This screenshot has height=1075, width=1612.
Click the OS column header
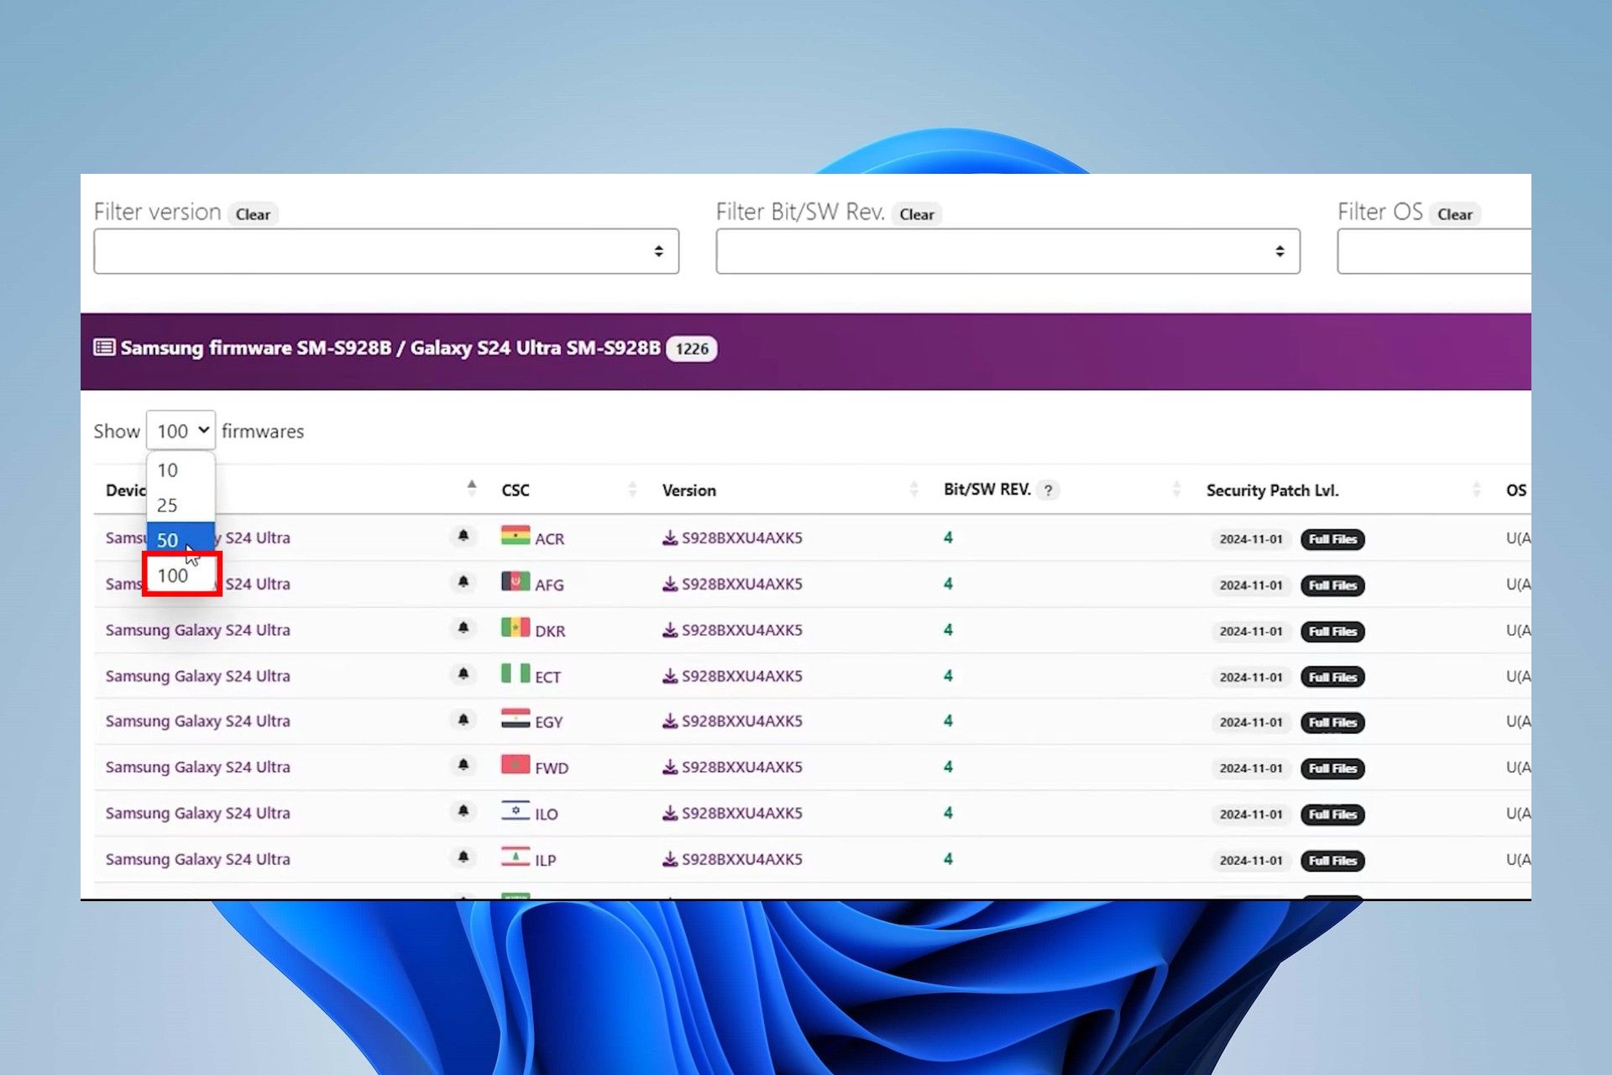[1516, 490]
